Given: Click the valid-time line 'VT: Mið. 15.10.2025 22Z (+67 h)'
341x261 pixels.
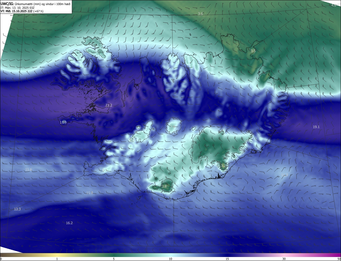Looking at the screenshot, I should tap(22, 11).
